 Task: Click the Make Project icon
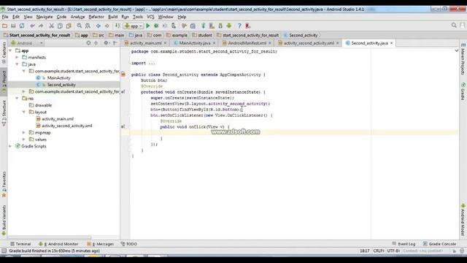coord(117,26)
